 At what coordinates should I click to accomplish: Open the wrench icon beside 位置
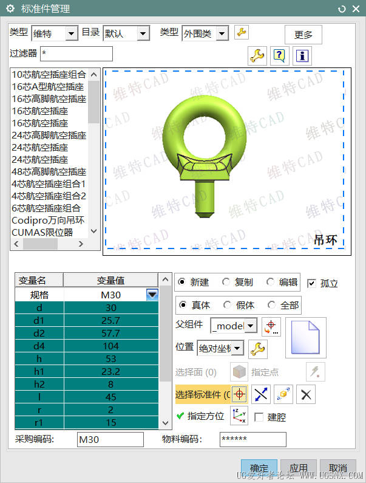click(x=257, y=349)
